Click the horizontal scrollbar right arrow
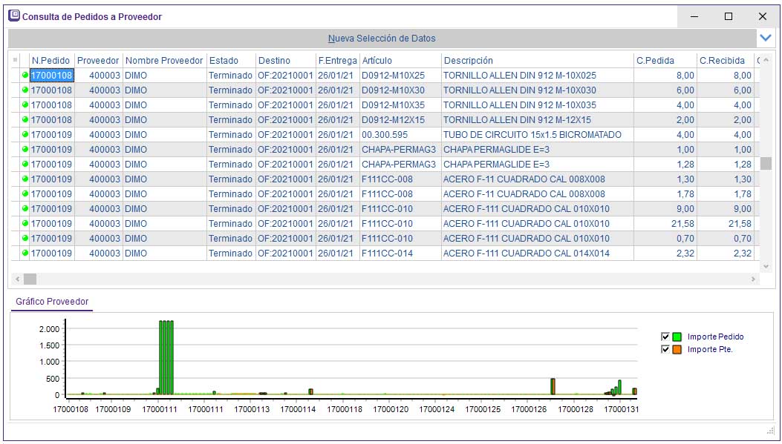The width and height of the screenshot is (782, 444). tap(753, 279)
